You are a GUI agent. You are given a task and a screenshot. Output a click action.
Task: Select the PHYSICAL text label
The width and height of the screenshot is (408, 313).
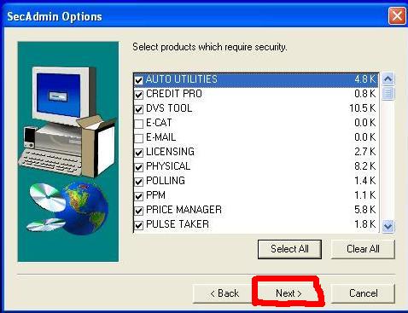click(x=168, y=166)
